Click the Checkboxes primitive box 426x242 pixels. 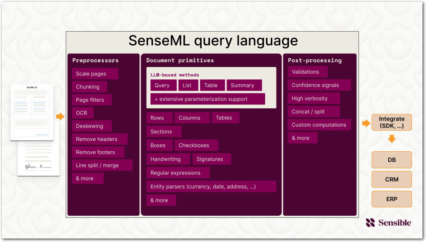196,145
